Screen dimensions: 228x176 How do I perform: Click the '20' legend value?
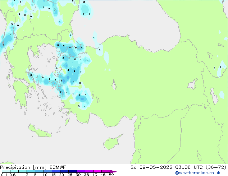pyautogui.click(x=61, y=175)
